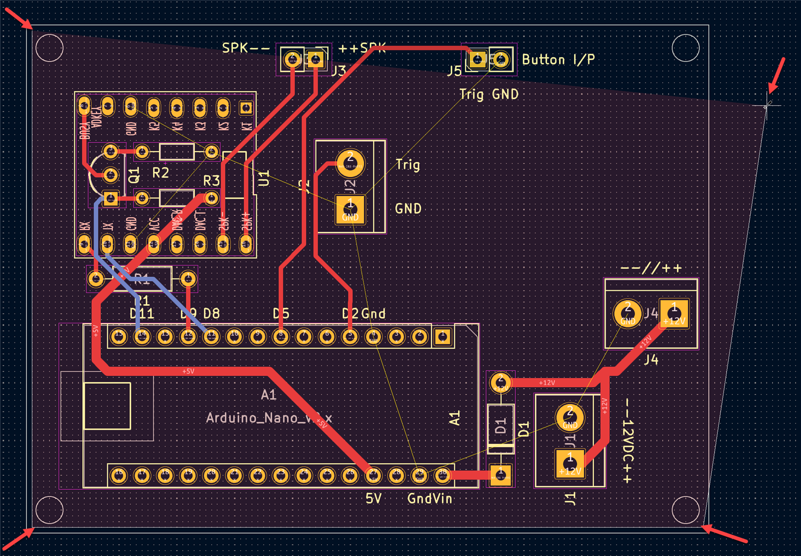Viewport: 801px width, 556px height.
Task: Select round pad 2 of speaker header J3
Action: click(292, 59)
